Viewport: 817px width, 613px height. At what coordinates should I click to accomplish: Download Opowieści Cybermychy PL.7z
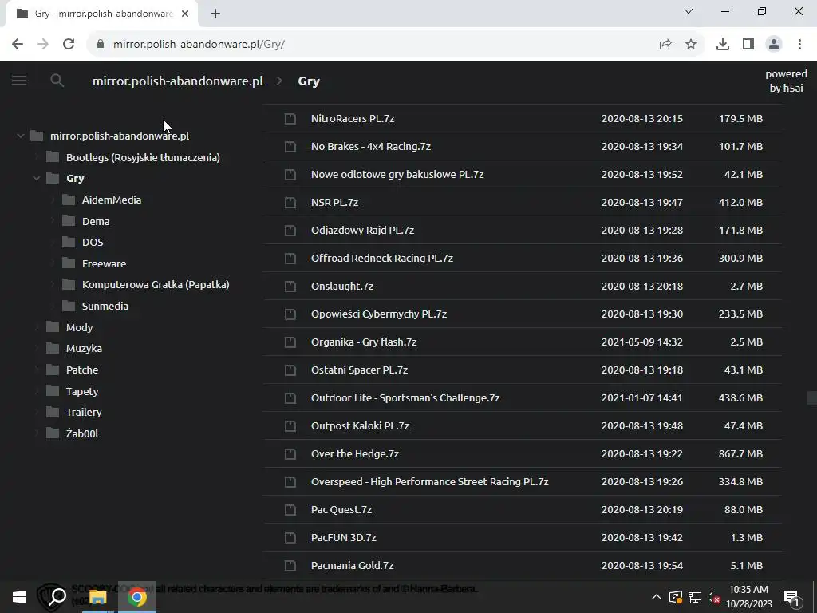379,314
